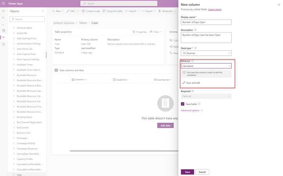
Task: Uncheck the Searchable checkbox
Action: tap(182, 104)
